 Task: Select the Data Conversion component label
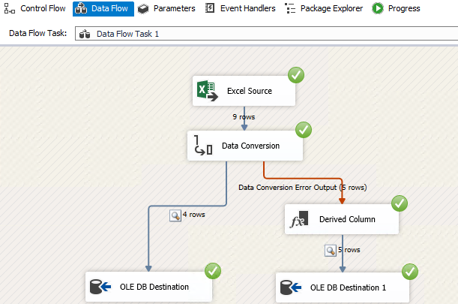tap(250, 146)
